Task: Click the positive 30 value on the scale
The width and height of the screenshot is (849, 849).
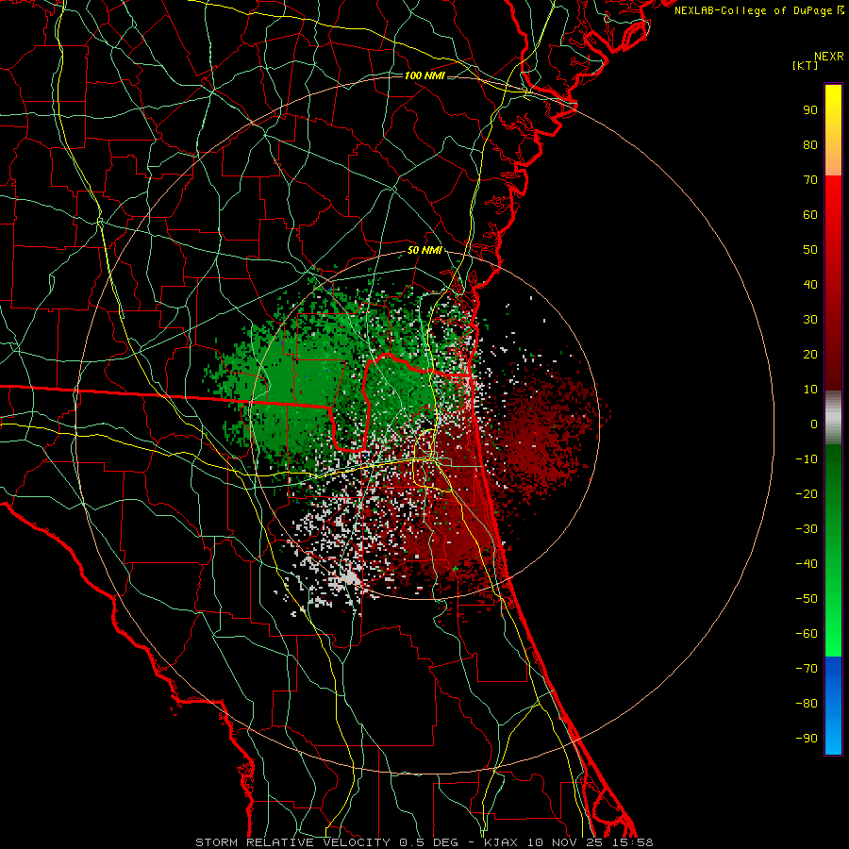Action: click(810, 320)
